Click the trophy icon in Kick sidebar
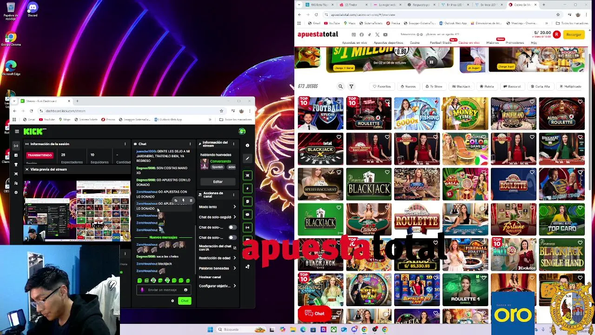The image size is (595, 335). (x=16, y=164)
